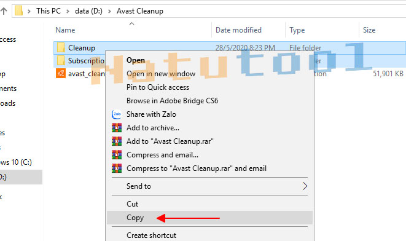Click data (D:) in address bar
The image size is (406, 241).
click(88, 11)
